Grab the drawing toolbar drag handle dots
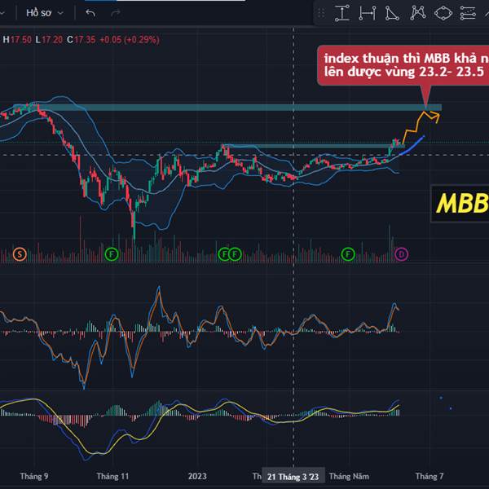 [321, 13]
